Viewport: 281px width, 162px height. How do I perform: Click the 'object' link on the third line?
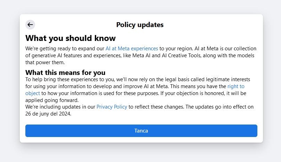coord(33,93)
